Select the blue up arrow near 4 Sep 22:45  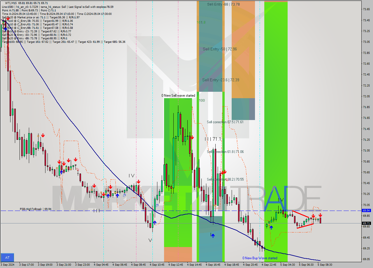pos(271,227)
